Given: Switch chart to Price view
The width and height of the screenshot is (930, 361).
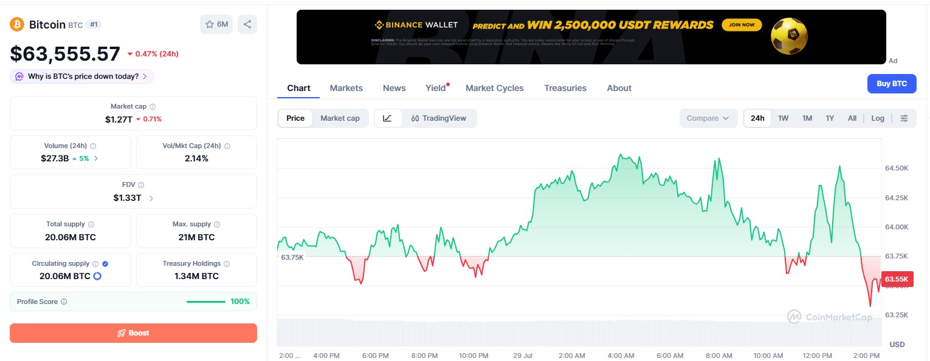Looking at the screenshot, I should click(295, 118).
